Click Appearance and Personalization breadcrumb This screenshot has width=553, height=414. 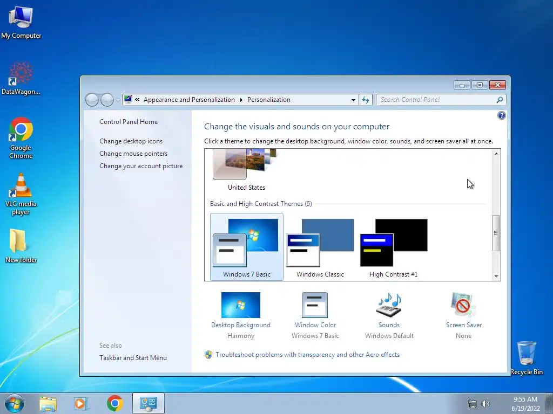click(x=189, y=100)
